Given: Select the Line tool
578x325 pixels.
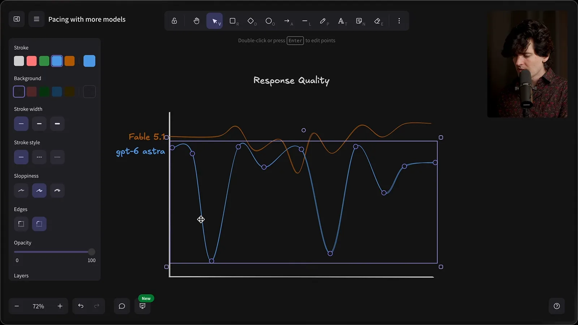Looking at the screenshot, I should (x=305, y=21).
